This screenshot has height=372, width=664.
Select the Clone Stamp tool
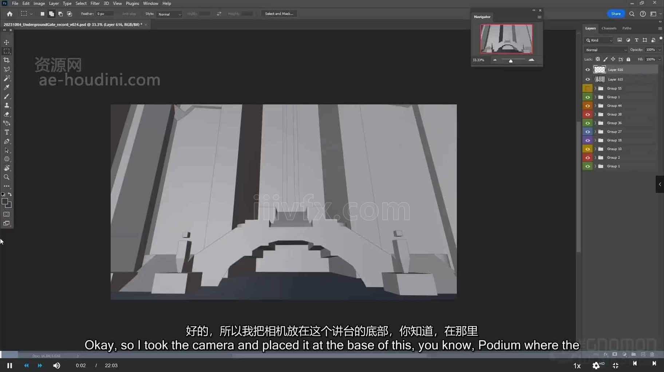coord(7,105)
